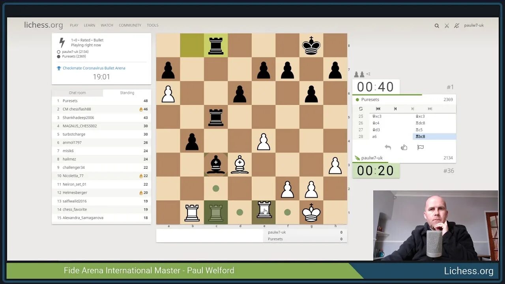505x284 pixels.
Task: Click the ghost rook on c1
Action: click(216, 213)
